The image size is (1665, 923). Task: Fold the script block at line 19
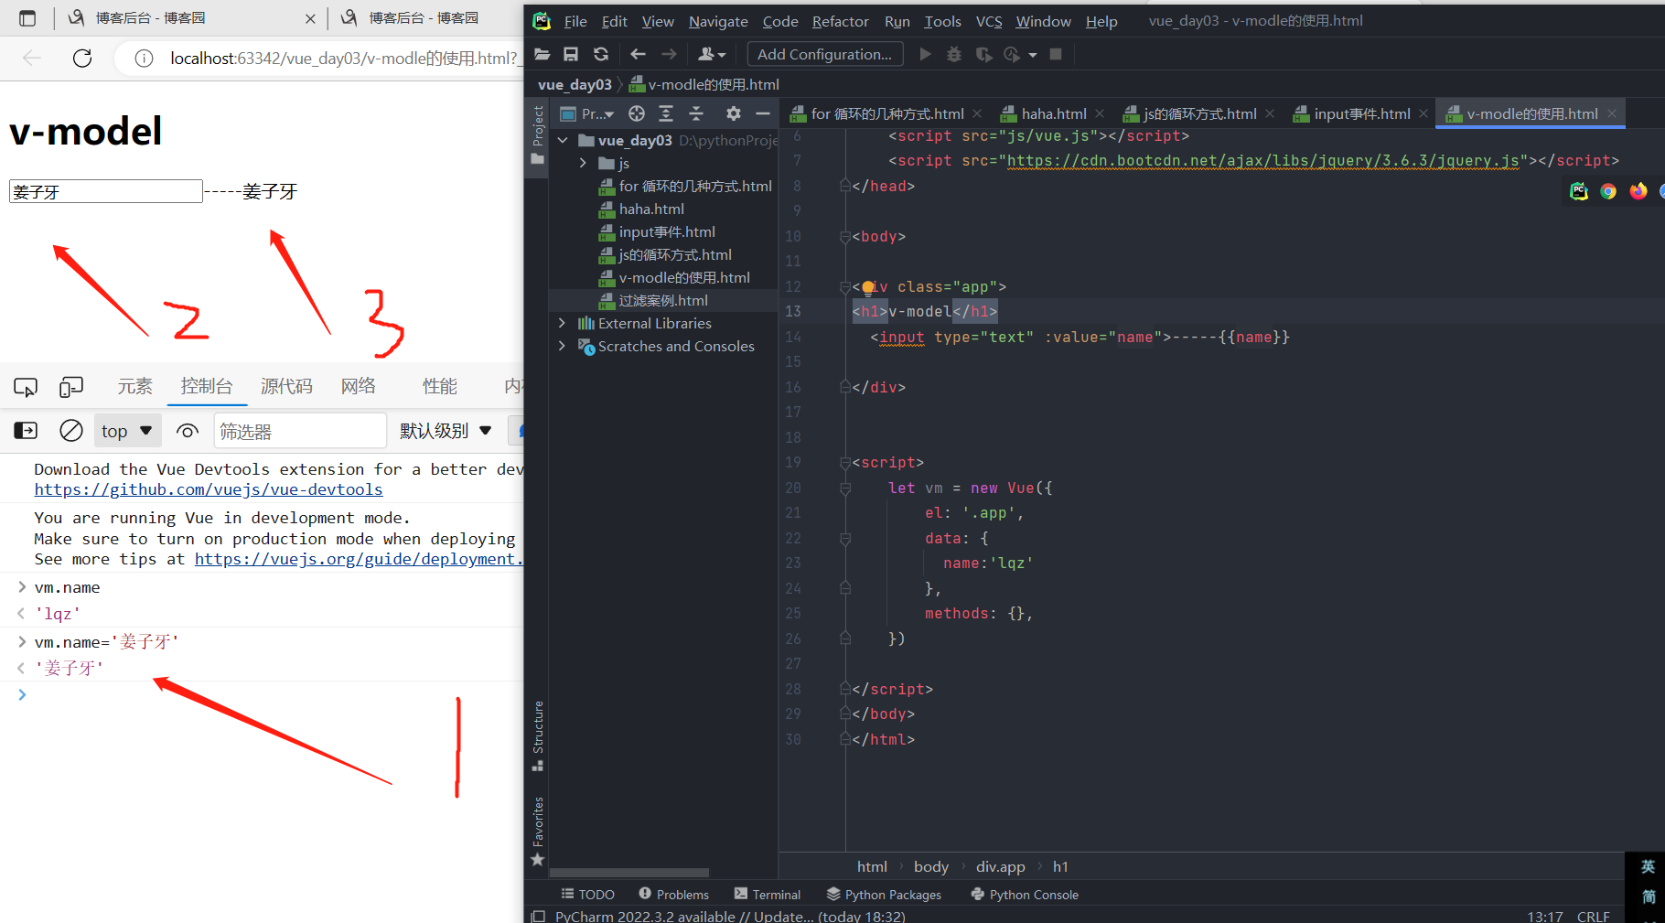tap(845, 463)
